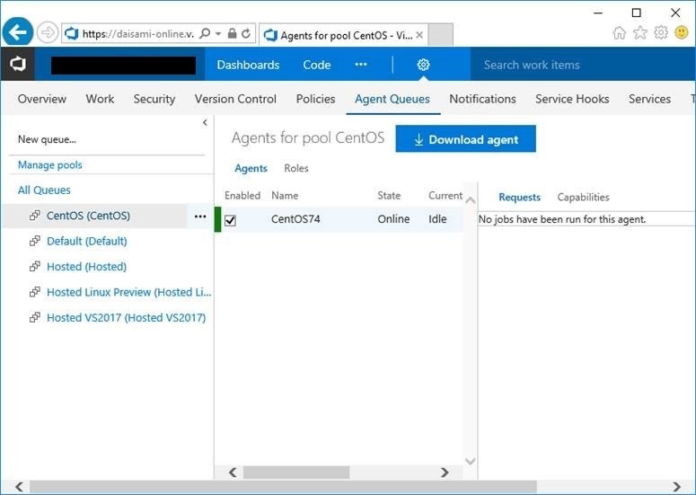Sort by the Name column header
The width and height of the screenshot is (696, 495).
(x=285, y=196)
